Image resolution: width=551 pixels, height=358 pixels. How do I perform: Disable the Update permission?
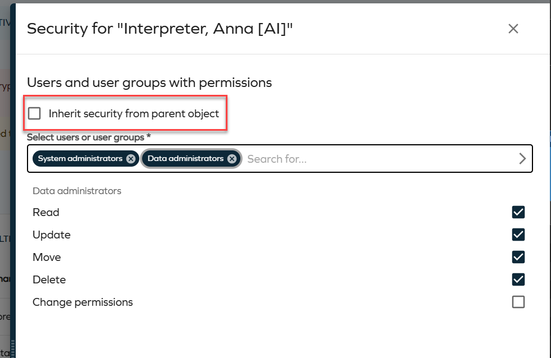click(x=518, y=235)
